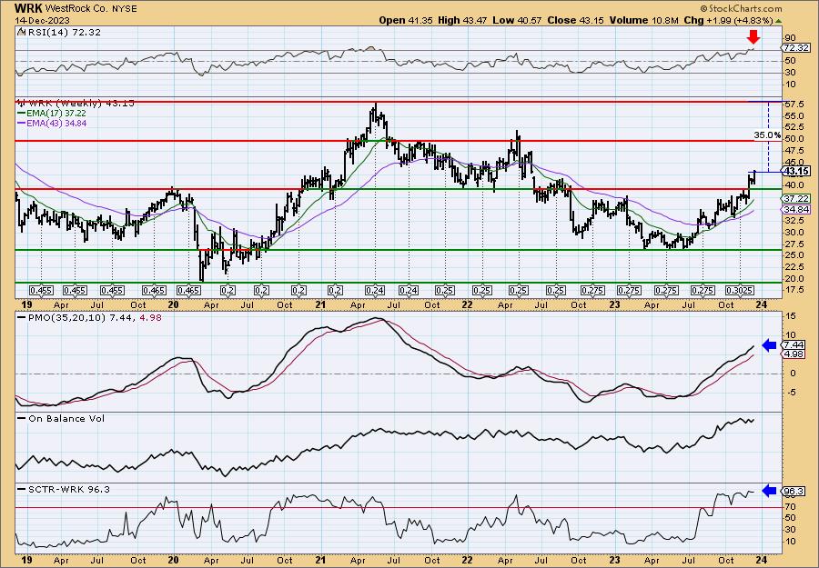Viewport: 819px width, 568px height.
Task: Click the purple EMA(43) legend line sample
Action: 24,123
